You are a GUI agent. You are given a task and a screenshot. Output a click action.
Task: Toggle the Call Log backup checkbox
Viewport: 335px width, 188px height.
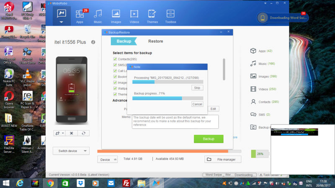point(115,71)
